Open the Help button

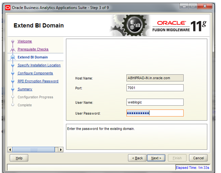[x=19, y=158]
